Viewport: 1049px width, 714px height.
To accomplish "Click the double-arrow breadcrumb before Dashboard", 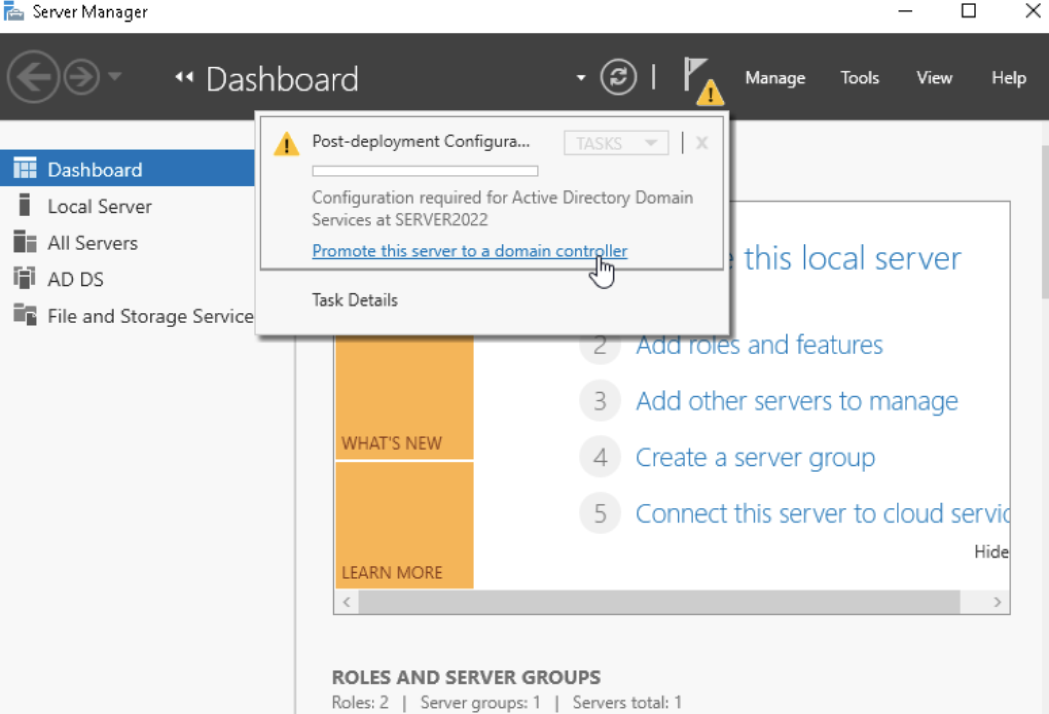I will (184, 77).
